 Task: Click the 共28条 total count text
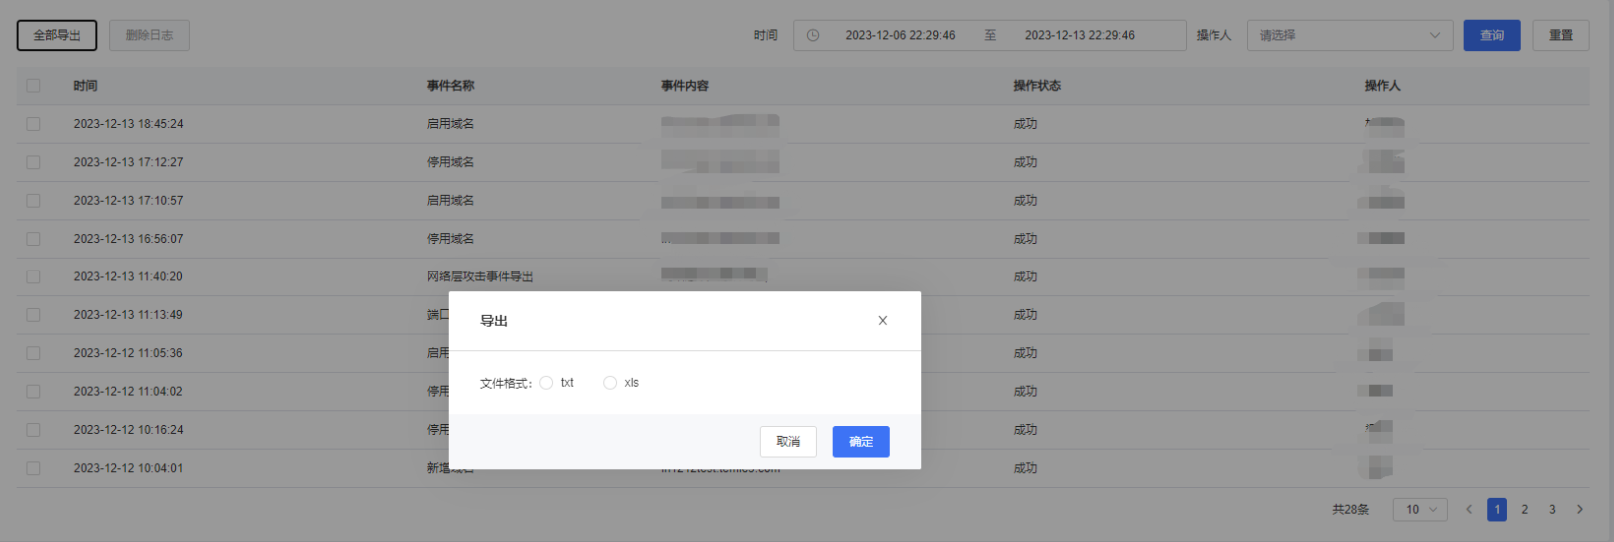(x=1351, y=509)
